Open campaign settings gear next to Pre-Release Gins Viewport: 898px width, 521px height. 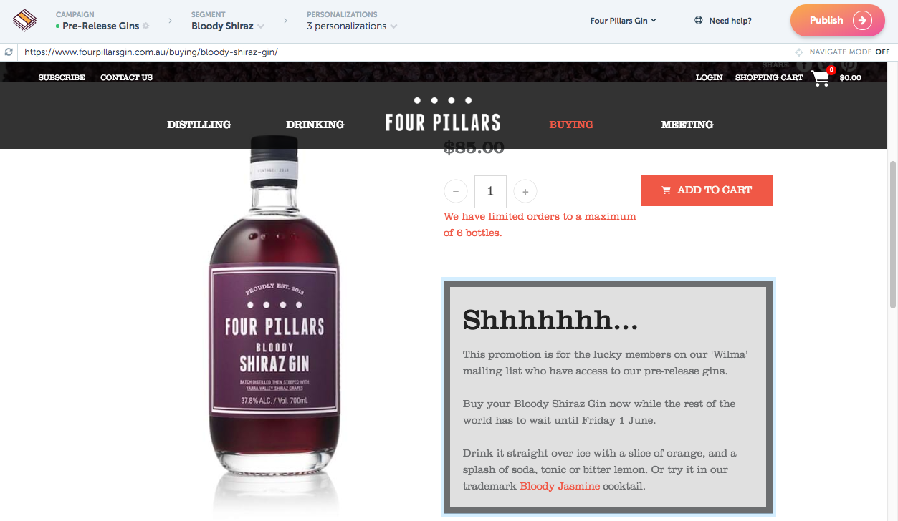click(146, 26)
